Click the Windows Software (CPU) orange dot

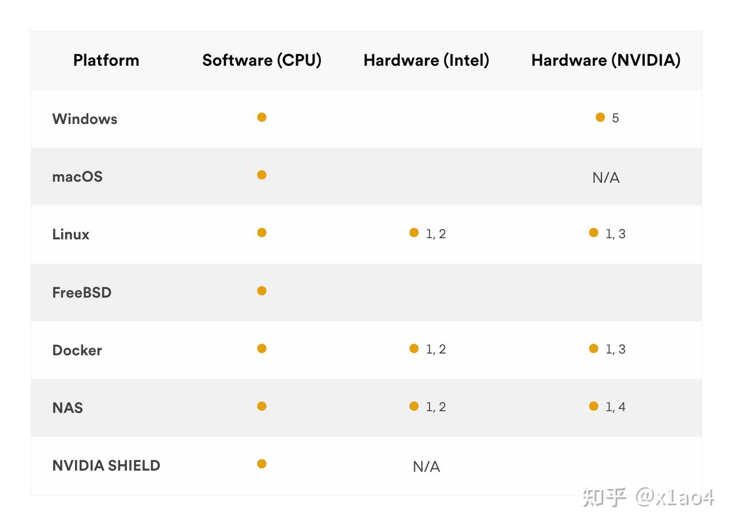click(x=261, y=117)
